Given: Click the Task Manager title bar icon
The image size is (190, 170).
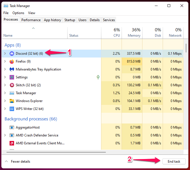Looking at the screenshot, I should 6,6.
